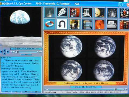Open the bookshelf reference icon
The image size is (129, 97).
coord(124,24)
